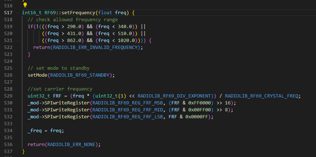This screenshot has width=316, height=157.
Task: Click the 'check allowed frequency range' comment
Action: coord(73,20)
